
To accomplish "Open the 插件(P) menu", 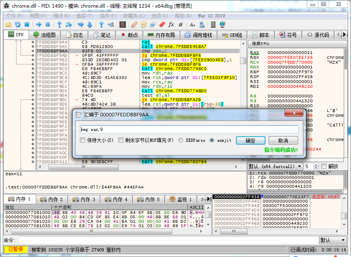I will point(108,16).
